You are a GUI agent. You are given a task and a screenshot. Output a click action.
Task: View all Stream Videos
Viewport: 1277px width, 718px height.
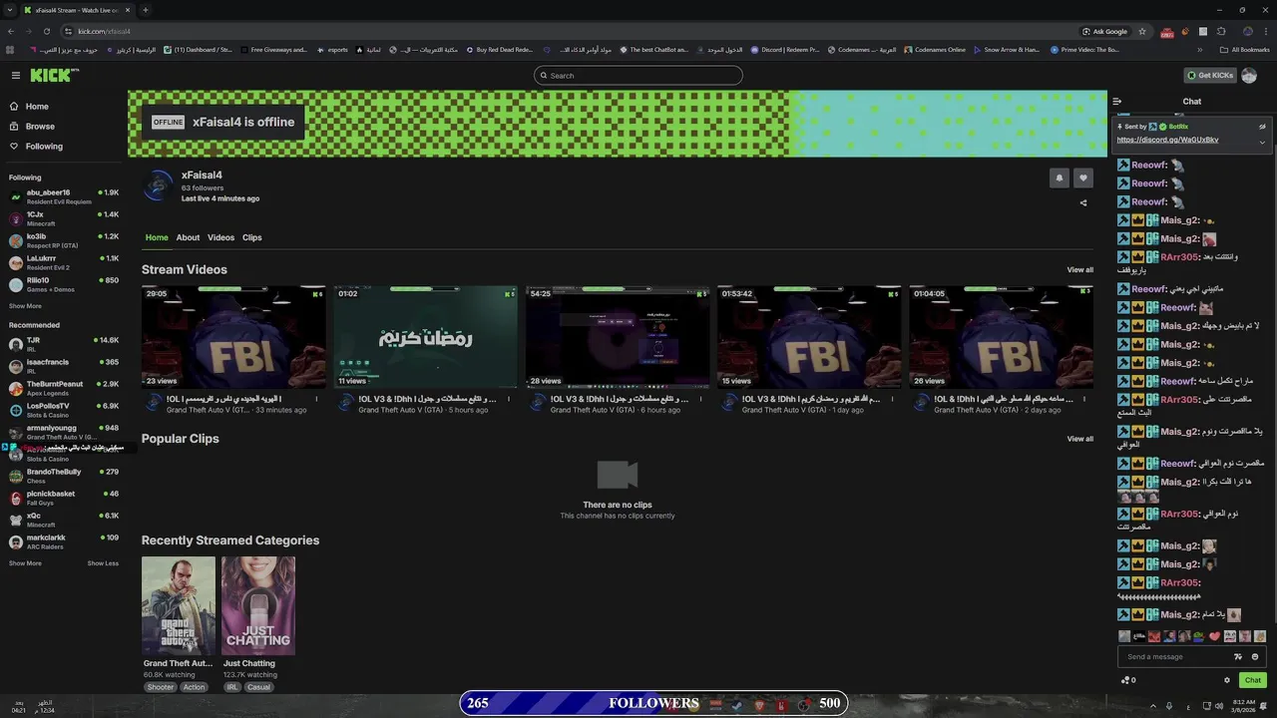point(1079,270)
